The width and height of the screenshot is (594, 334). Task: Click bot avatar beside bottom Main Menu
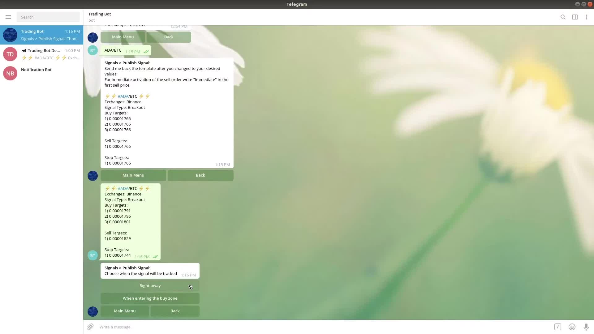93,311
